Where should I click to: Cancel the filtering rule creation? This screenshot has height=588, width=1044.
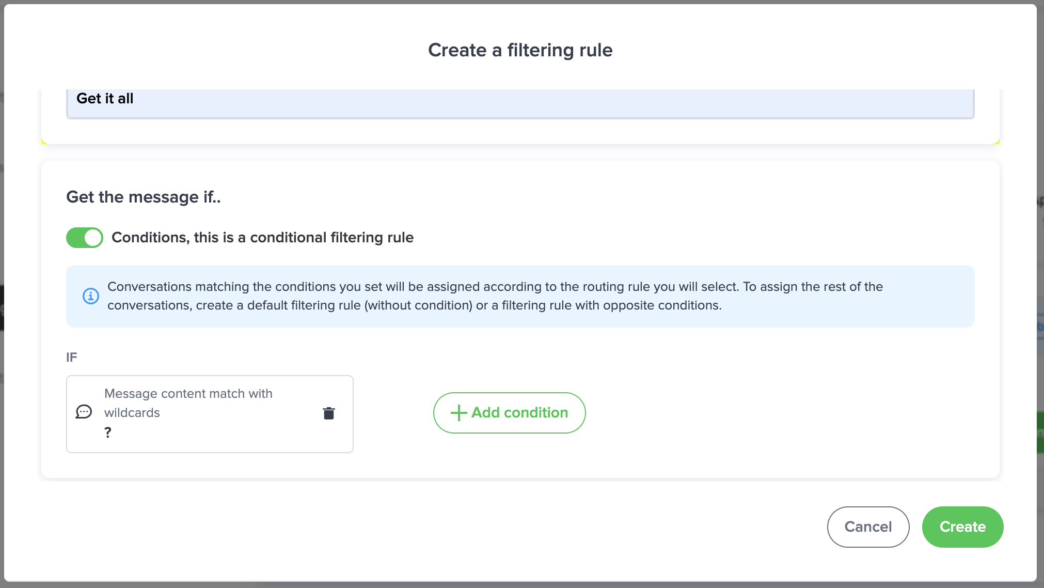(868, 527)
